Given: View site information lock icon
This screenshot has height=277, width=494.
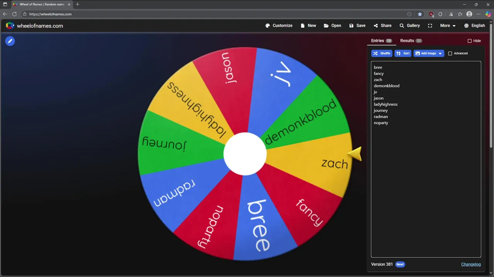Looking at the screenshot, I should coord(25,14).
